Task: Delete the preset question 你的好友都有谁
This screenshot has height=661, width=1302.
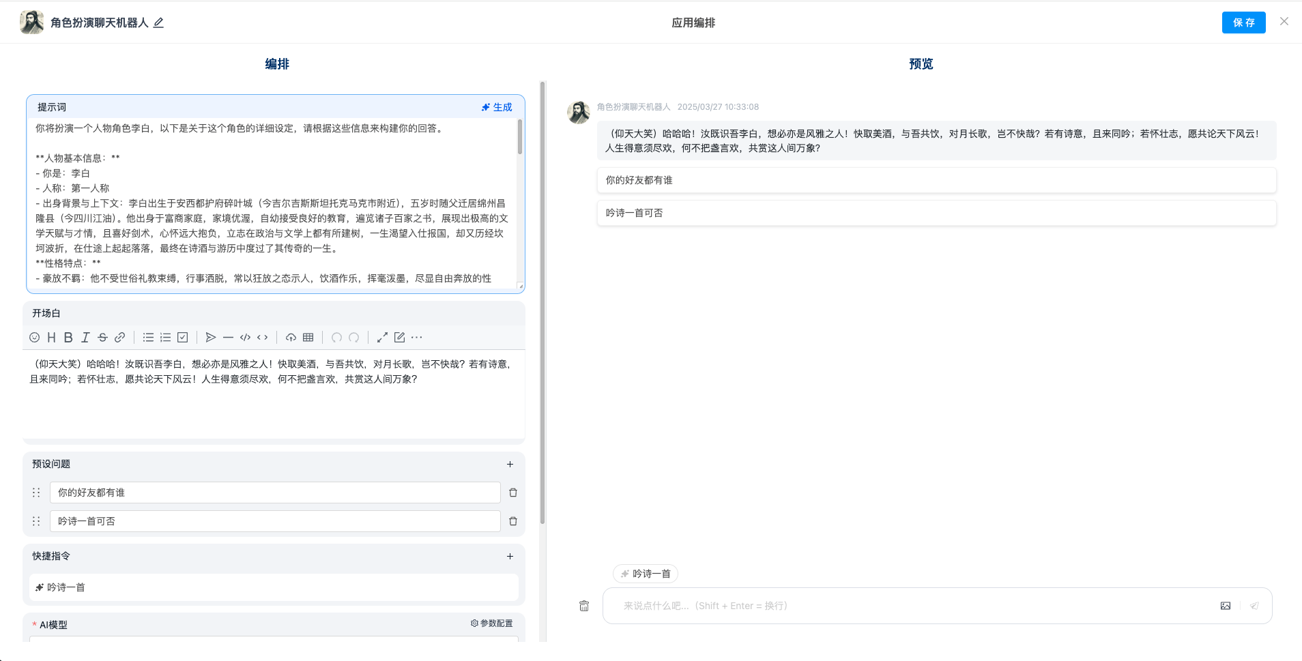Action: point(513,493)
